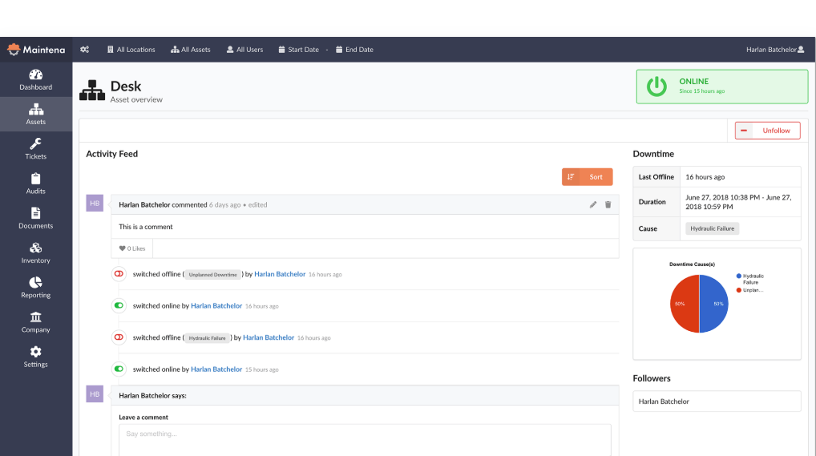Click the Hydraulic Failure tag in feed
816x456 pixels.
(207, 338)
